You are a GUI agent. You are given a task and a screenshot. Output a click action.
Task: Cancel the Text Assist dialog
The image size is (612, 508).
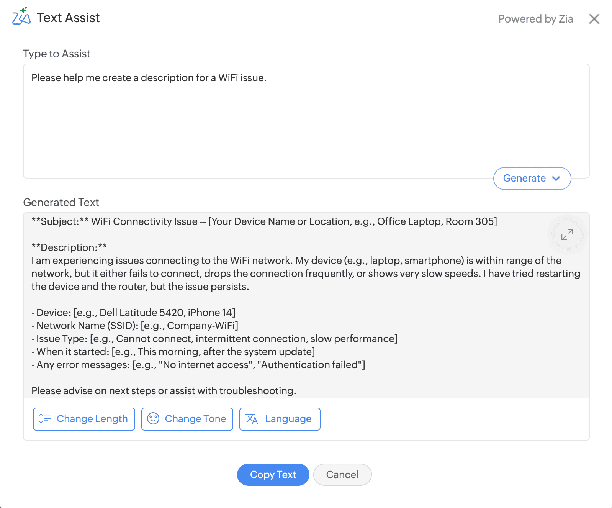click(x=342, y=475)
